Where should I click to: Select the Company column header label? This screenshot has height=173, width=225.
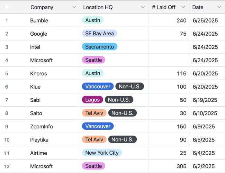pyautogui.click(x=42, y=7)
